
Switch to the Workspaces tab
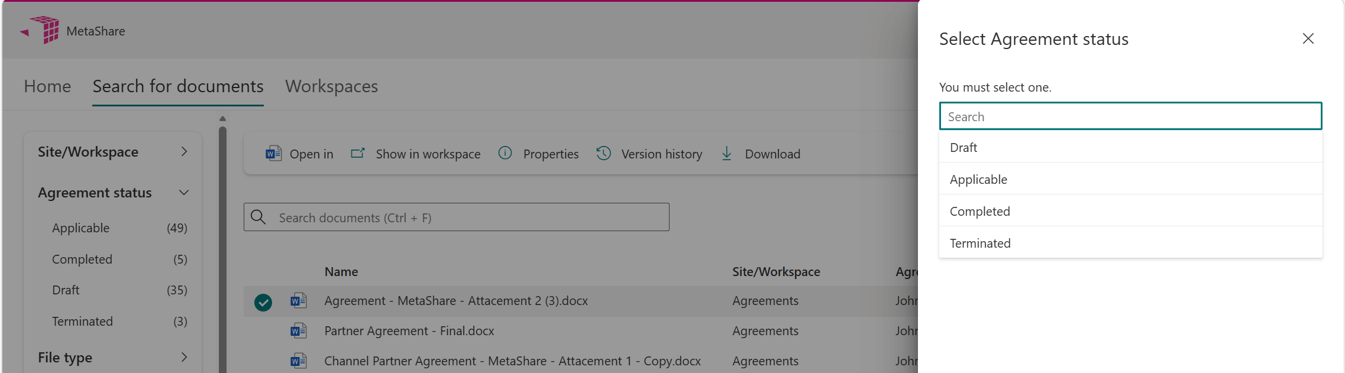[332, 86]
